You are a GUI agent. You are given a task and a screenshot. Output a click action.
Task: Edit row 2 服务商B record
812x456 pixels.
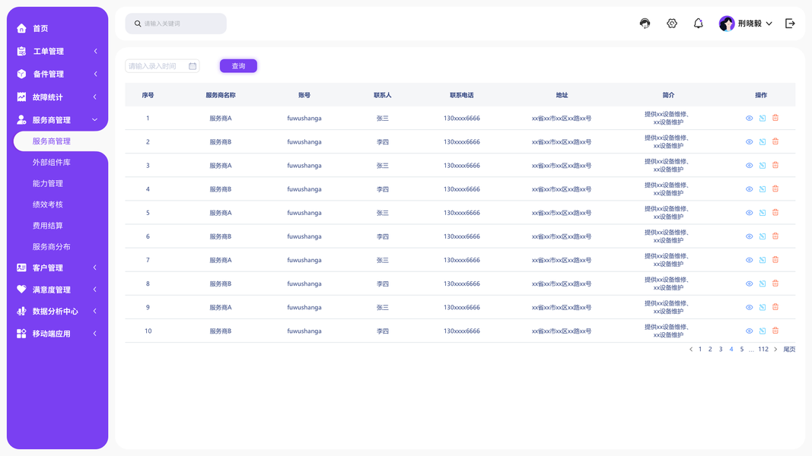[x=763, y=142]
